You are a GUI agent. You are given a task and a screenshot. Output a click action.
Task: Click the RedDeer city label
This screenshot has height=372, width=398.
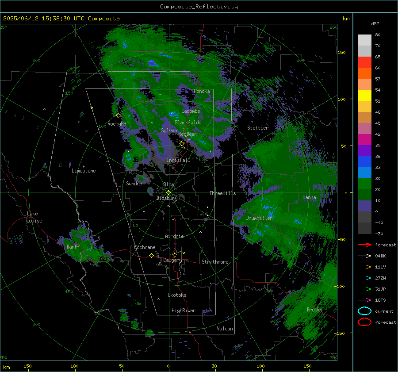(x=188, y=134)
